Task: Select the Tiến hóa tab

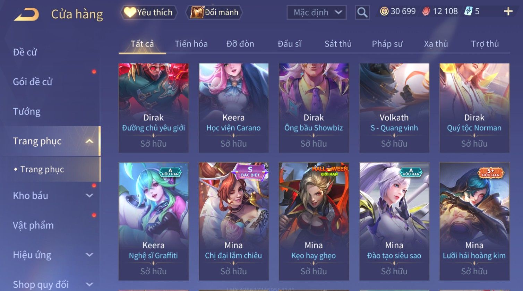Action: coord(191,44)
